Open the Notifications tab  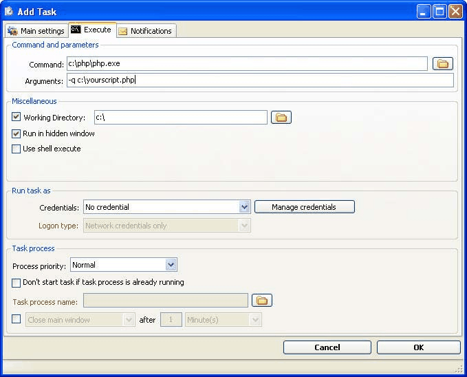[145, 31]
